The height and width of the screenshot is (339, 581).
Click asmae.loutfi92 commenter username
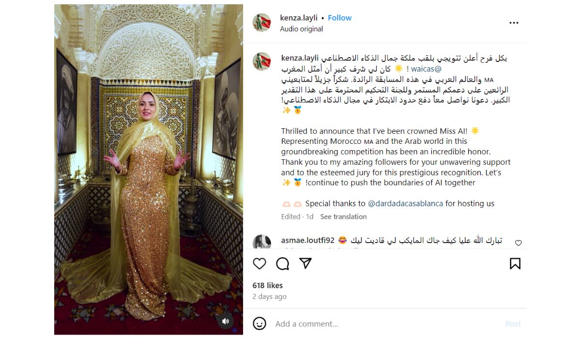[308, 240]
